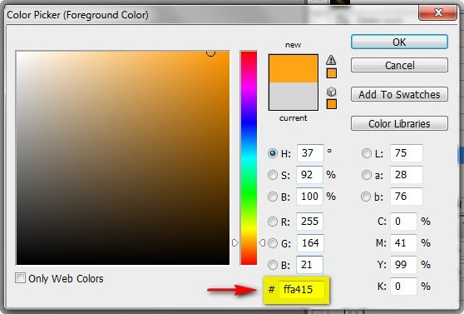Enable Only Web Colors checkbox

[x=20, y=278]
